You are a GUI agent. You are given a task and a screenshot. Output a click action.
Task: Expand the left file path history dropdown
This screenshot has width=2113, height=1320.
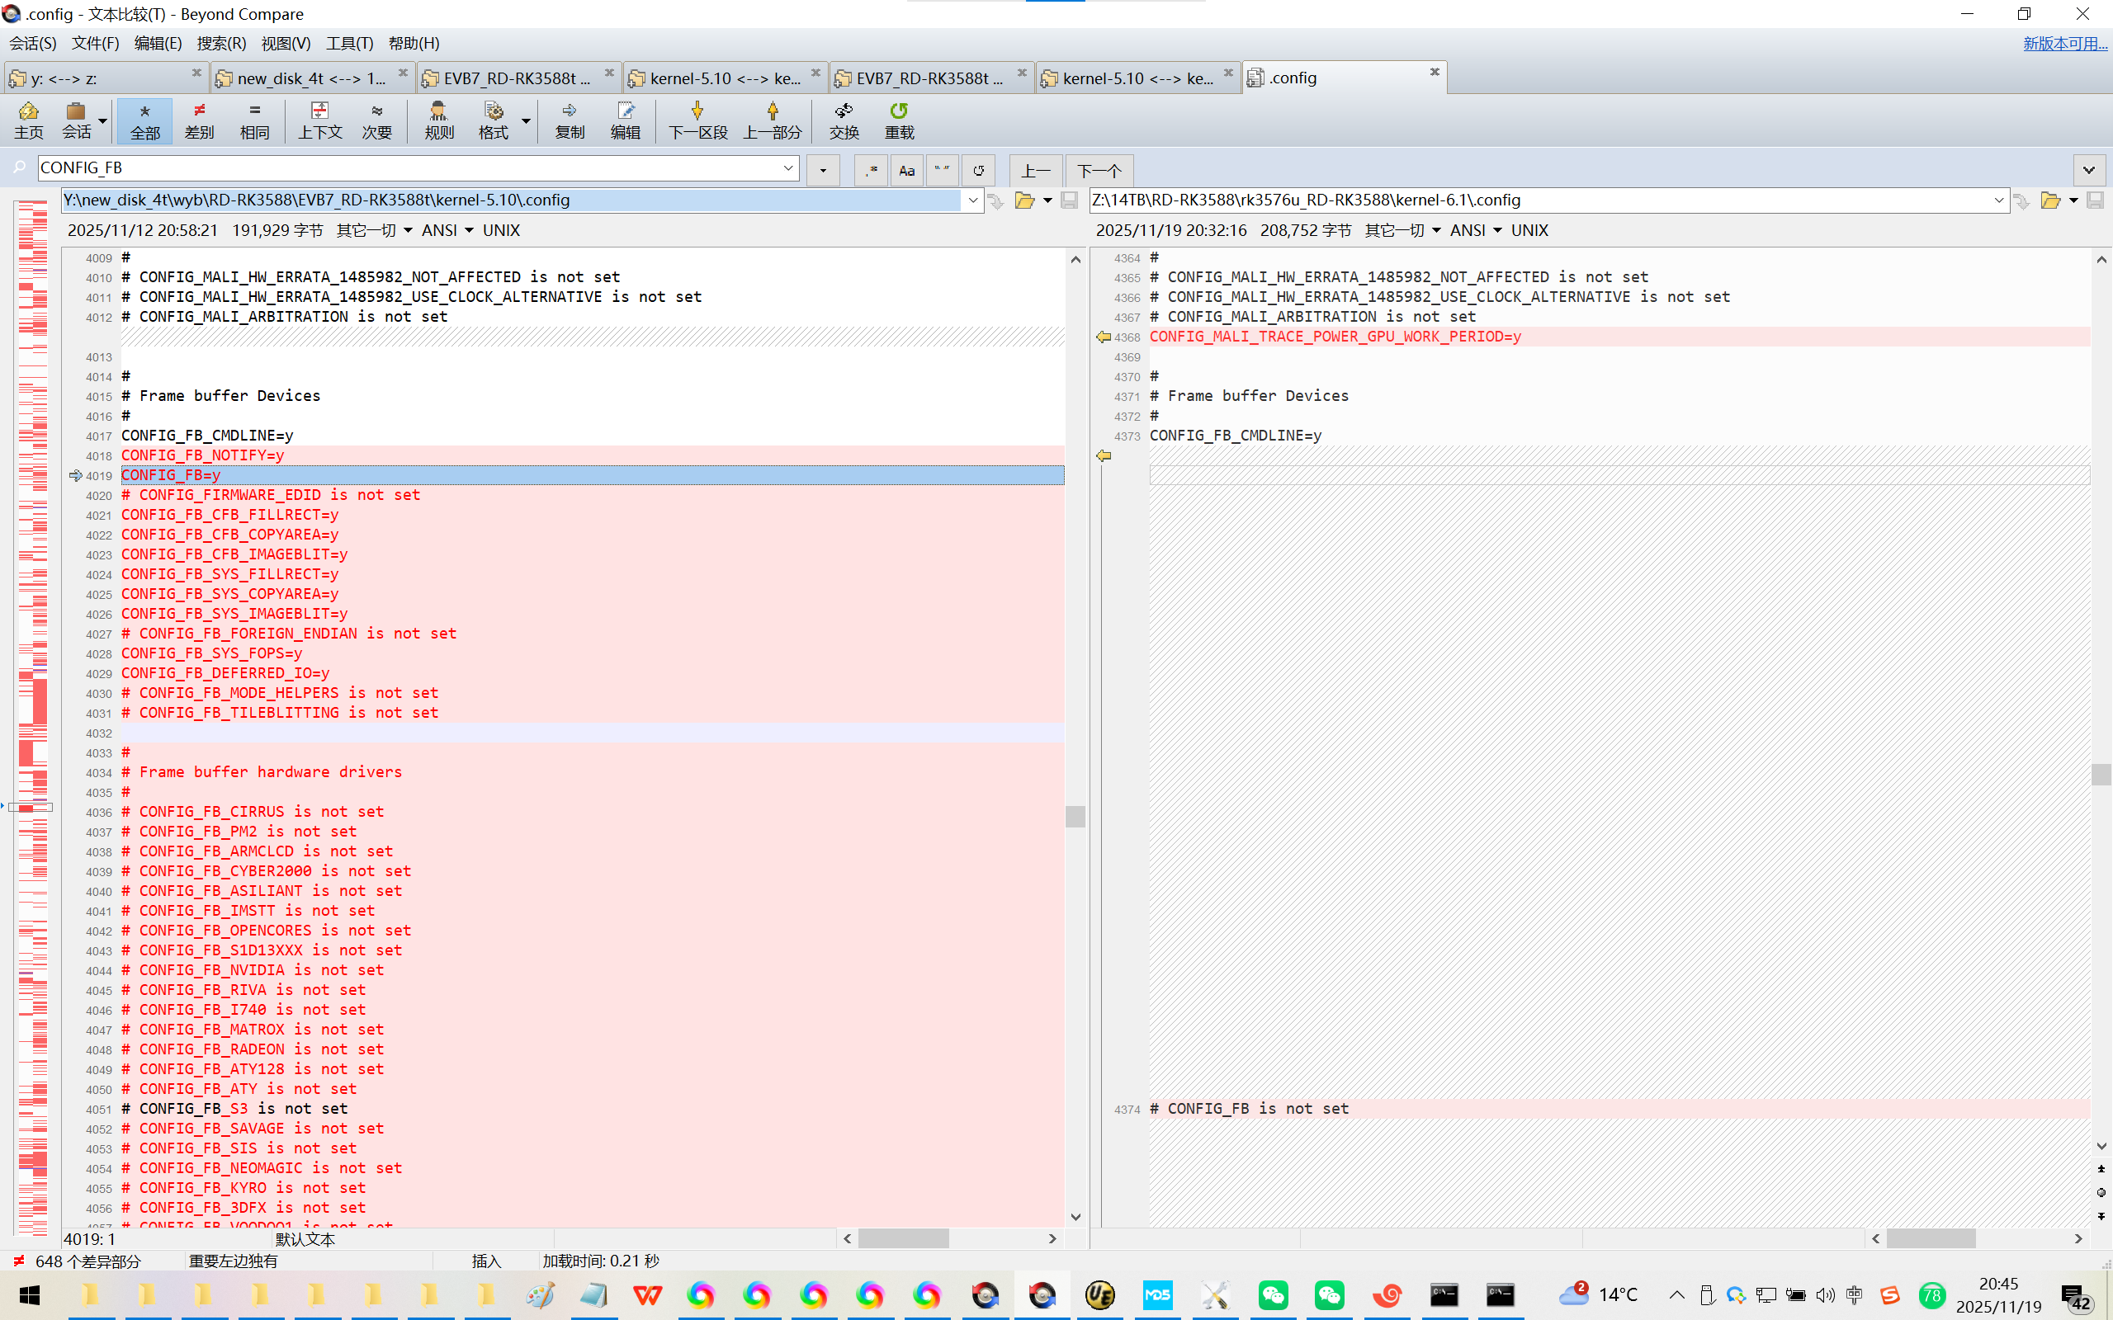click(x=971, y=200)
